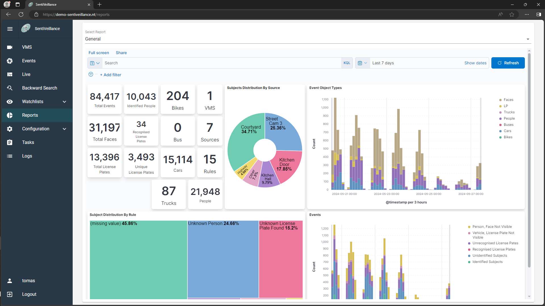Image resolution: width=545 pixels, height=306 pixels.
Task: Open the browser sidebar icon
Action: (539, 14)
